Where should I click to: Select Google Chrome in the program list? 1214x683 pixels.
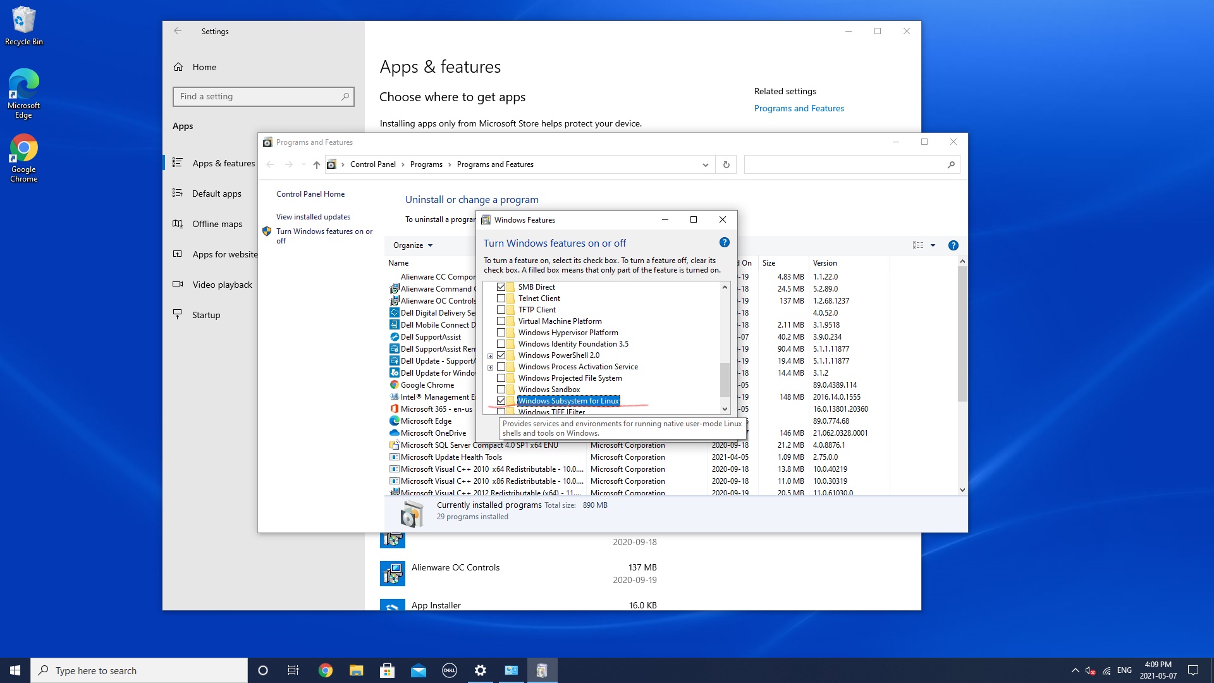(x=427, y=385)
